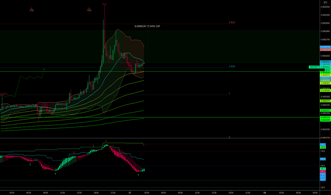Click the WAVESBTC symbol price label
The height and width of the screenshot is (195, 331).
(x=314, y=67)
